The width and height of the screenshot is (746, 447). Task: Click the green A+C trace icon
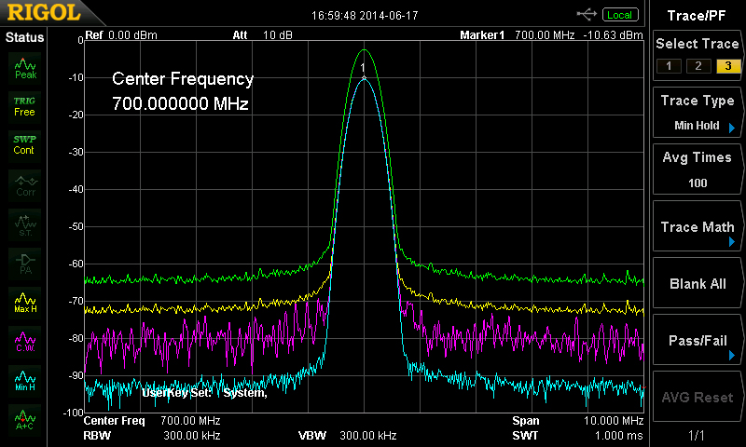25,419
